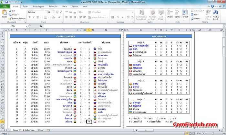This screenshot has width=226, height=135.
Task: Click Increase Decimal icon
Action: pos(128,17)
